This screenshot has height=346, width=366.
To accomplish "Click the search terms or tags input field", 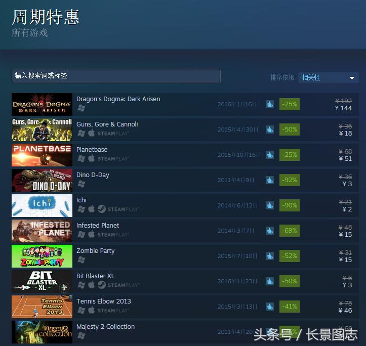I will point(116,75).
